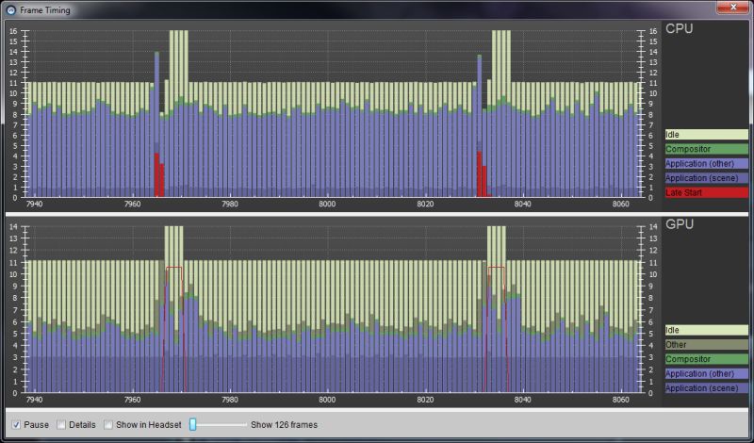Click the SteamVR icon in title bar
The height and width of the screenshot is (443, 754).
coord(11,9)
